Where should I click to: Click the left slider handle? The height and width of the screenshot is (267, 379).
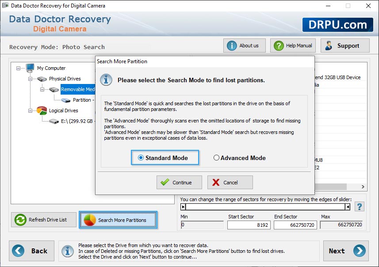pos(183,207)
